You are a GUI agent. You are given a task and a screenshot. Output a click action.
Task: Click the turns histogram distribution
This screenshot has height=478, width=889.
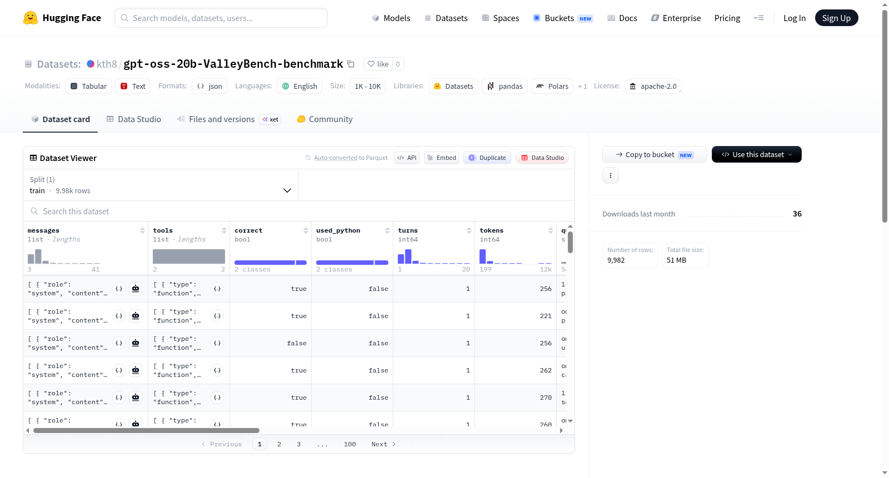[434, 256]
